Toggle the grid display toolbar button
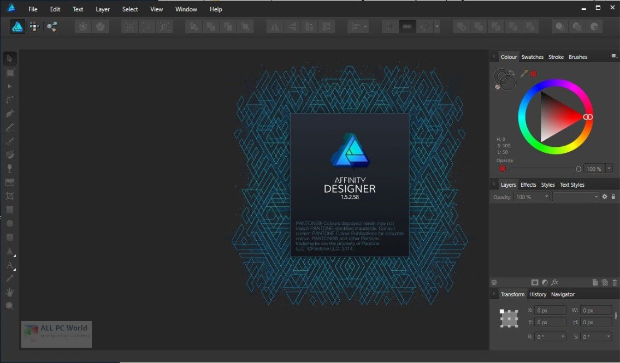 click(390, 26)
